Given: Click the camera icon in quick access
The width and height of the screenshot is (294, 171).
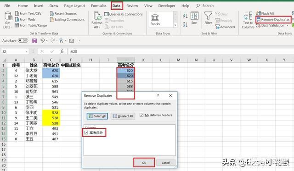Looking at the screenshot, I should click(72, 41).
